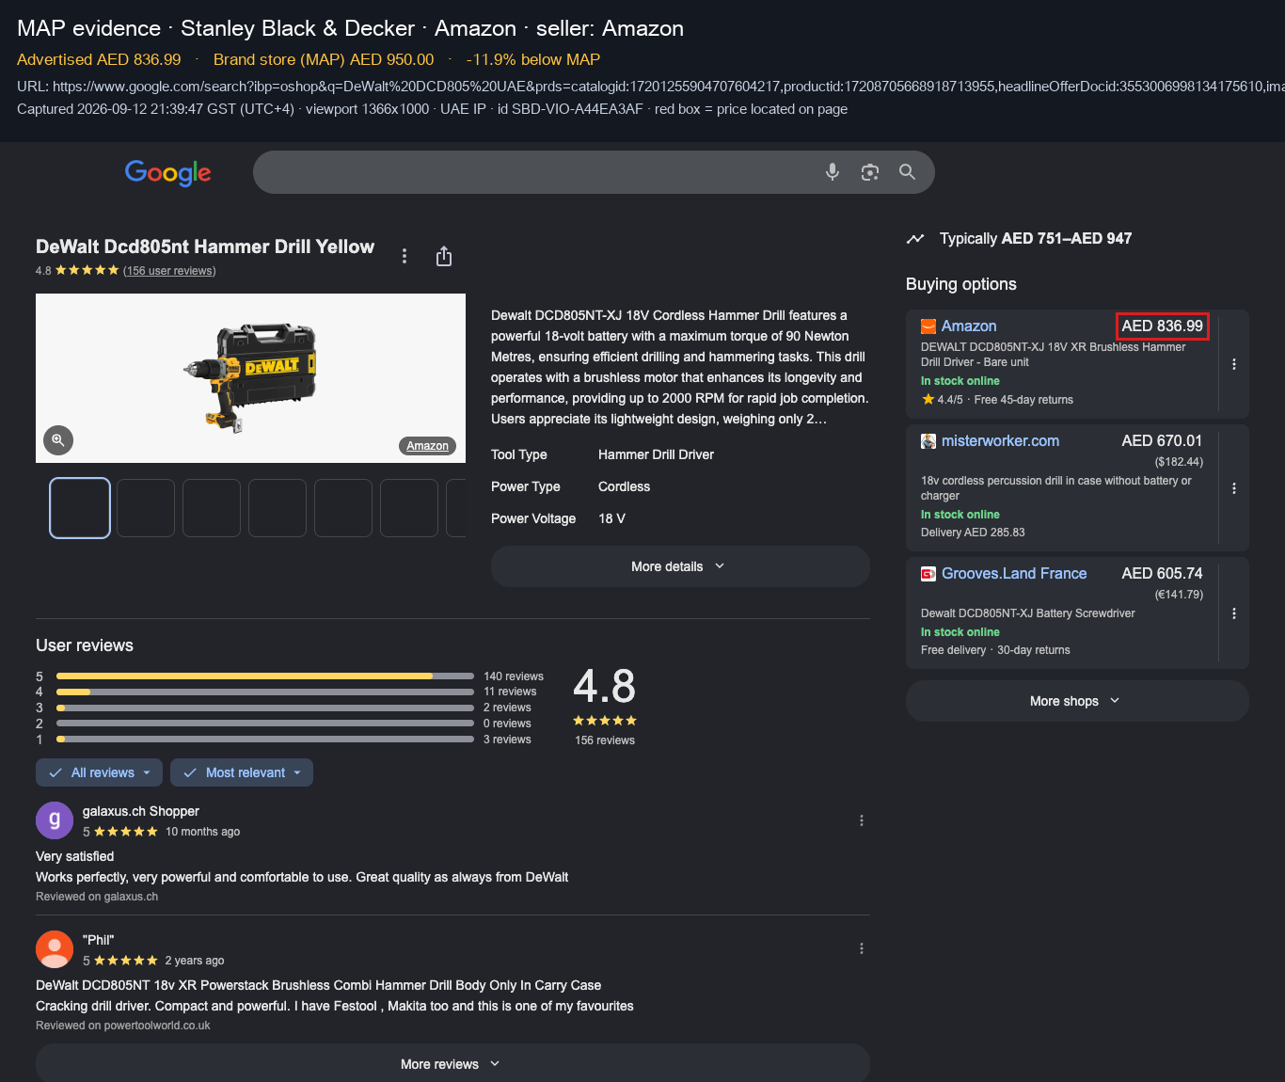Open misterworker.com seller link
This screenshot has width=1285, height=1082.
1000,441
